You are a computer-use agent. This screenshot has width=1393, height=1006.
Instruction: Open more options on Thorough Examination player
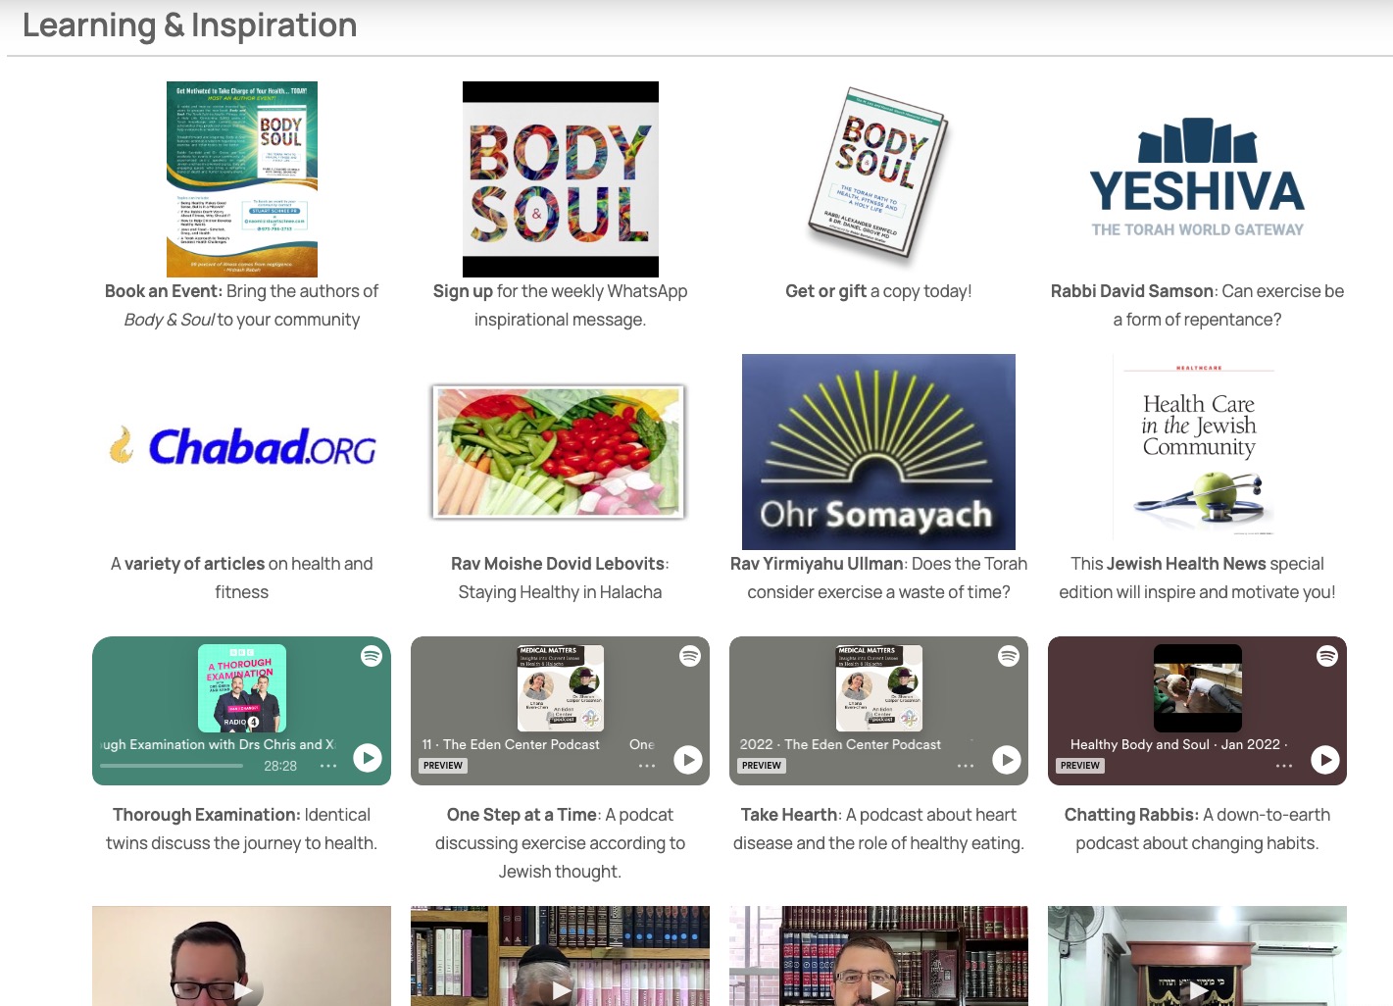click(x=328, y=766)
